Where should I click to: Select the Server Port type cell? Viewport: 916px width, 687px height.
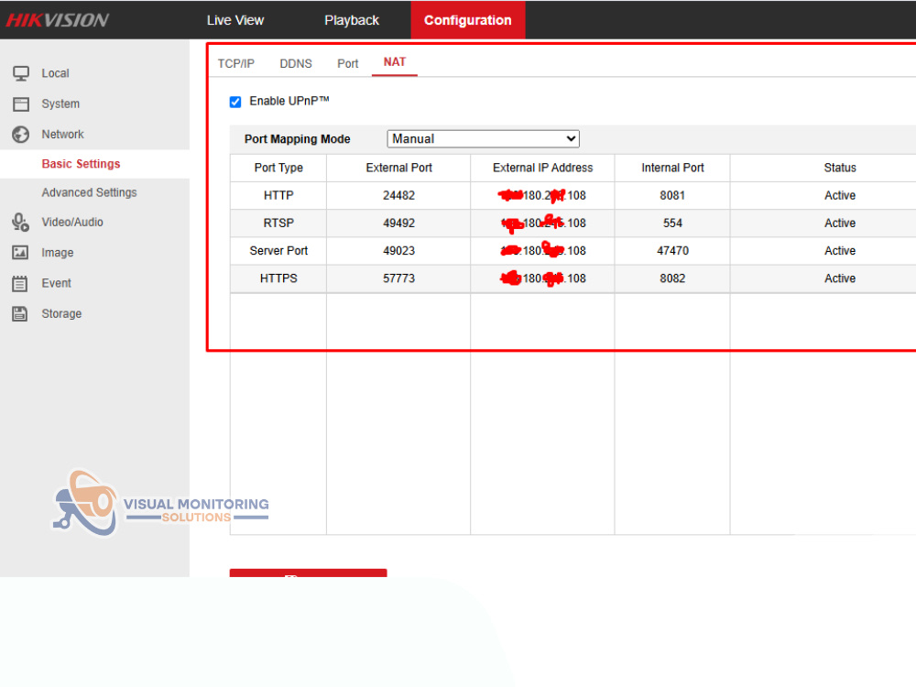coord(278,251)
